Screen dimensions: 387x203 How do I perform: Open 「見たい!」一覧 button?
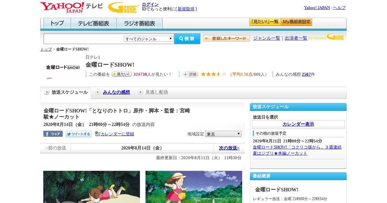pos(265,22)
